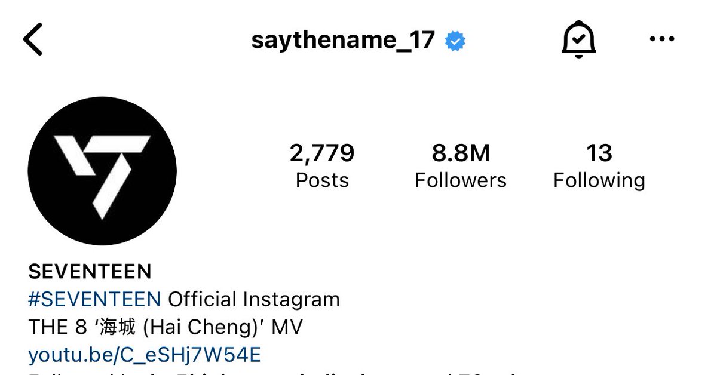Open the #SEVENTEEN hashtag link
This screenshot has width=717, height=375.
[94, 299]
